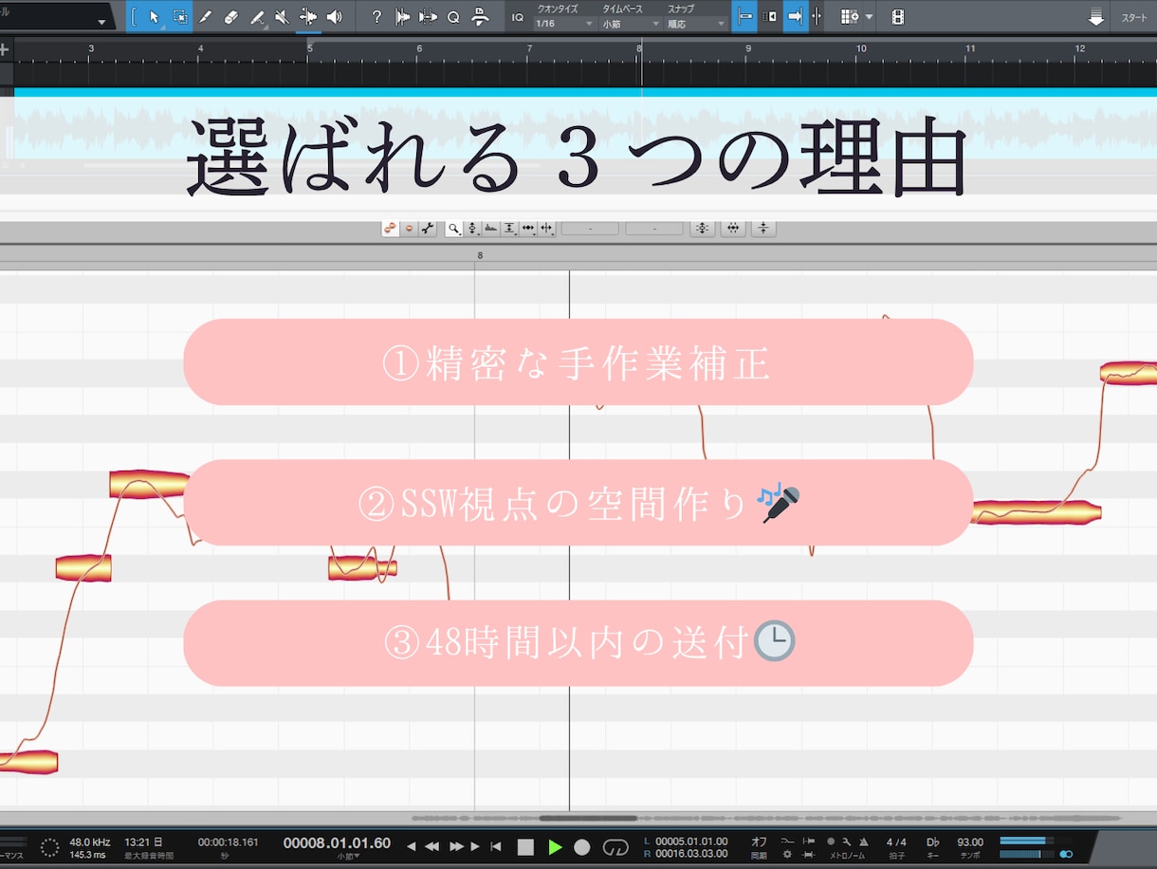Click the Leveling macro button

[763, 228]
